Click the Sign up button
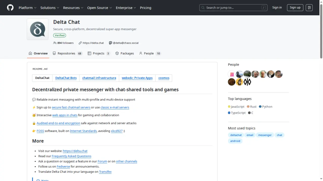 point(295,8)
